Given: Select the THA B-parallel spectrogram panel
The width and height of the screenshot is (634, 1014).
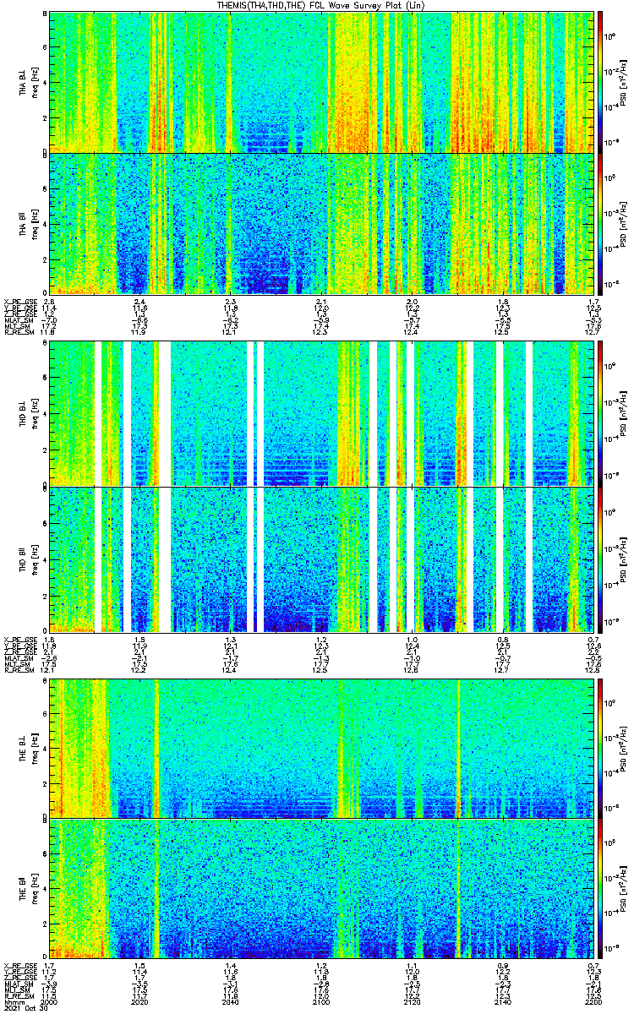Looking at the screenshot, I should (323, 223).
